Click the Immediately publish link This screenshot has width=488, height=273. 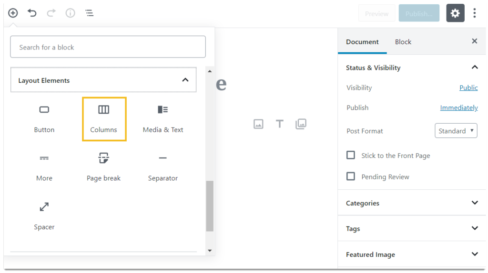(x=458, y=107)
